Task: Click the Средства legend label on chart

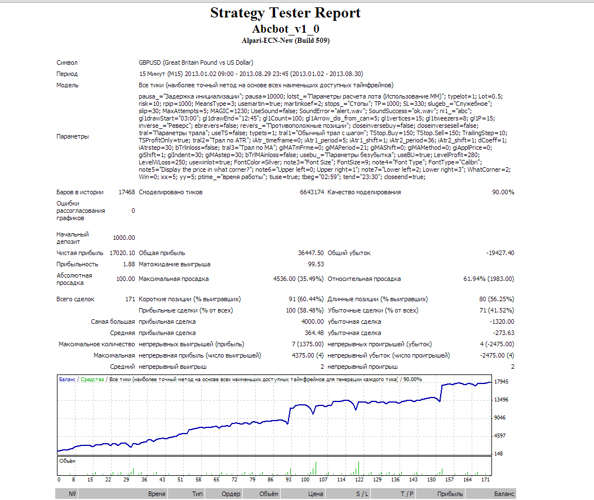Action: coord(92,380)
